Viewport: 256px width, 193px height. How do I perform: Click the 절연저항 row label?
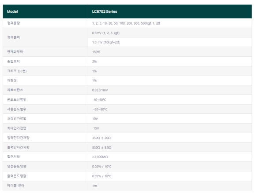click(x=13, y=157)
